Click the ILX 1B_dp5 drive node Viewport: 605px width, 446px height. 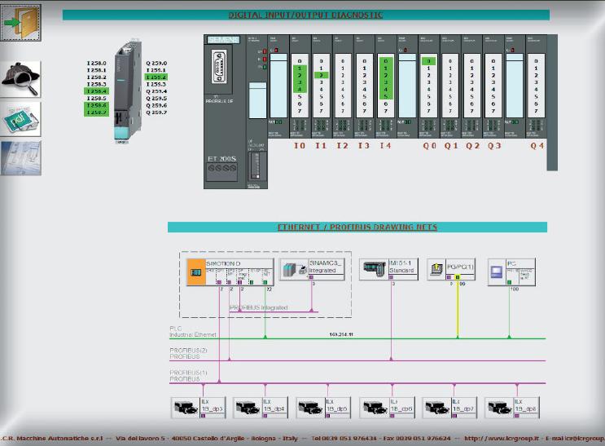(x=312, y=405)
